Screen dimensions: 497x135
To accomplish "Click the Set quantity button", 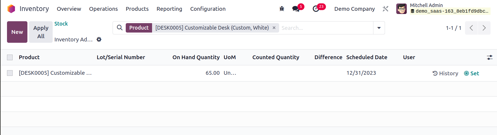I will [472, 73].
